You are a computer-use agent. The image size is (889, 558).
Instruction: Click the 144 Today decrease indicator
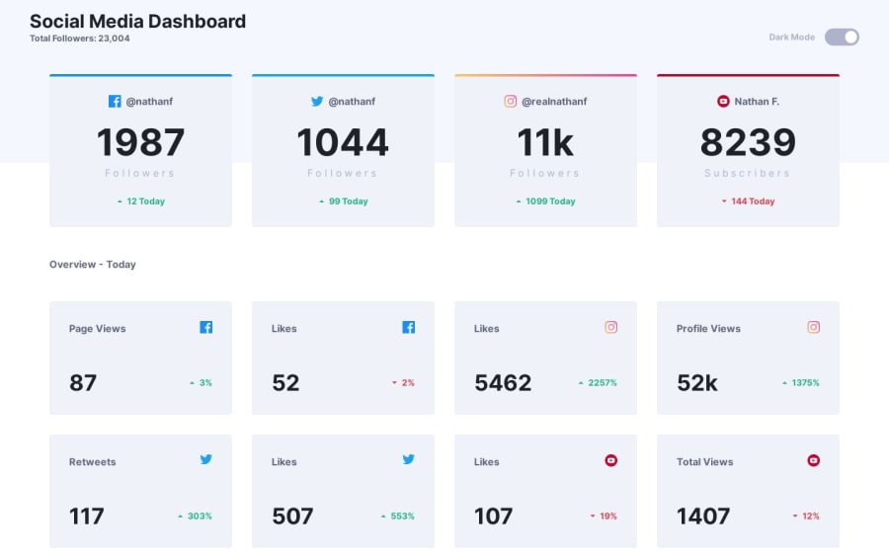[x=748, y=201]
